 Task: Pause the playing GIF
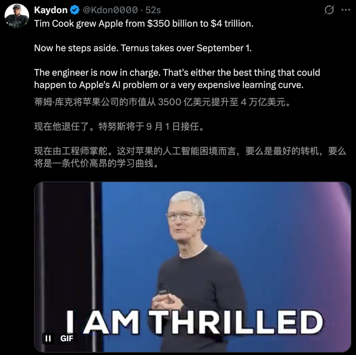pyautogui.click(x=48, y=339)
